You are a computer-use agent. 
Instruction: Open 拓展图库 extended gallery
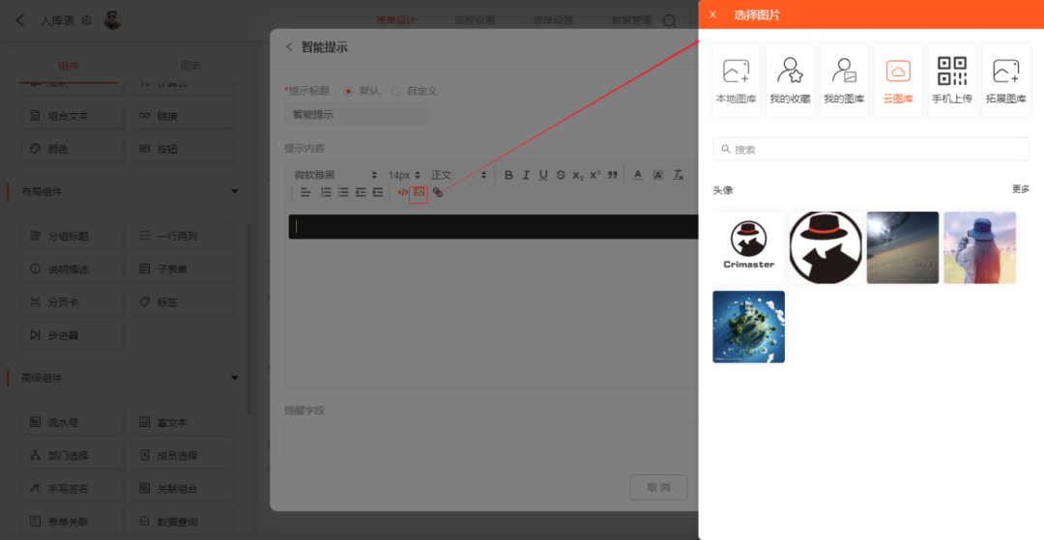(x=1006, y=80)
